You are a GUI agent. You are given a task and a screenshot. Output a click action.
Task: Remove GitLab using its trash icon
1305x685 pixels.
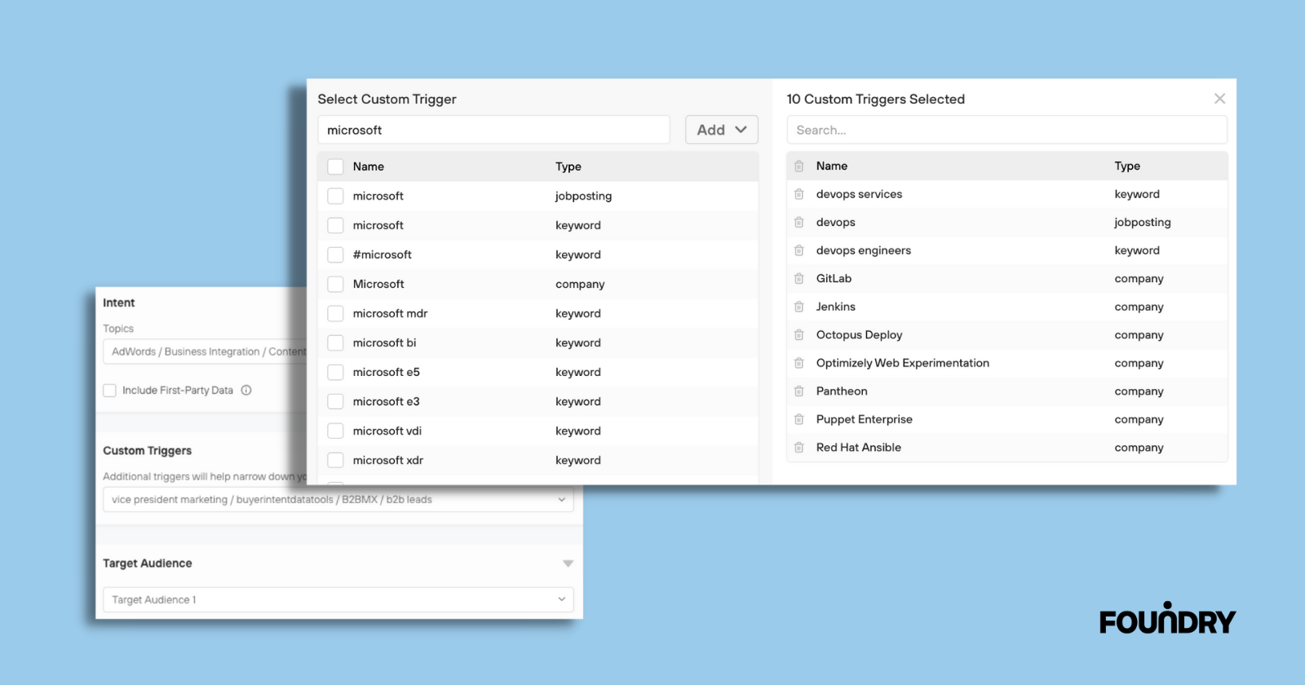click(x=799, y=278)
